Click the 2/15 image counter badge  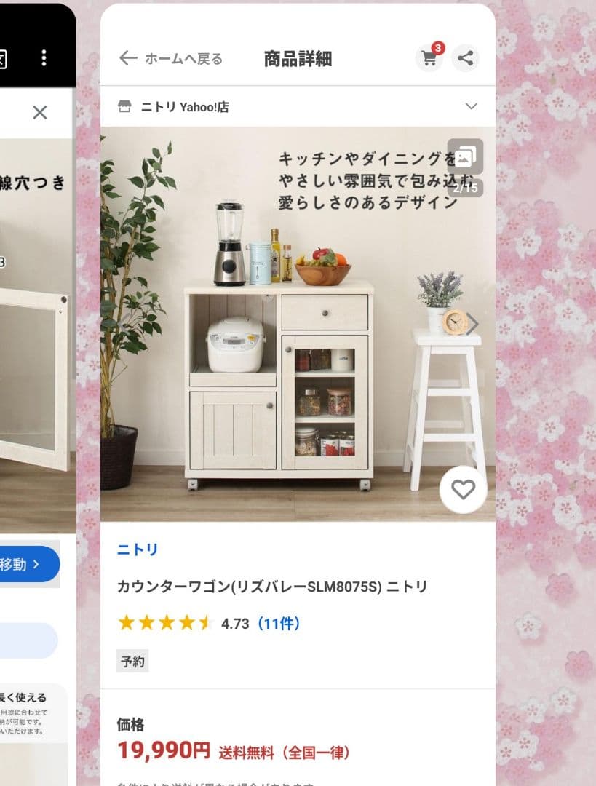(x=465, y=188)
